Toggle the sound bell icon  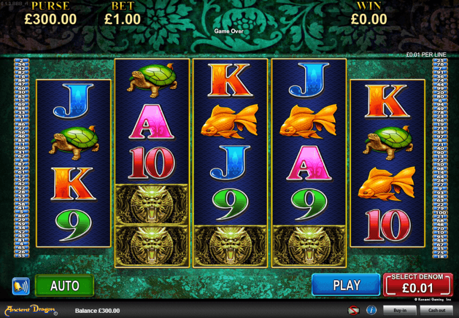pyautogui.click(x=21, y=286)
